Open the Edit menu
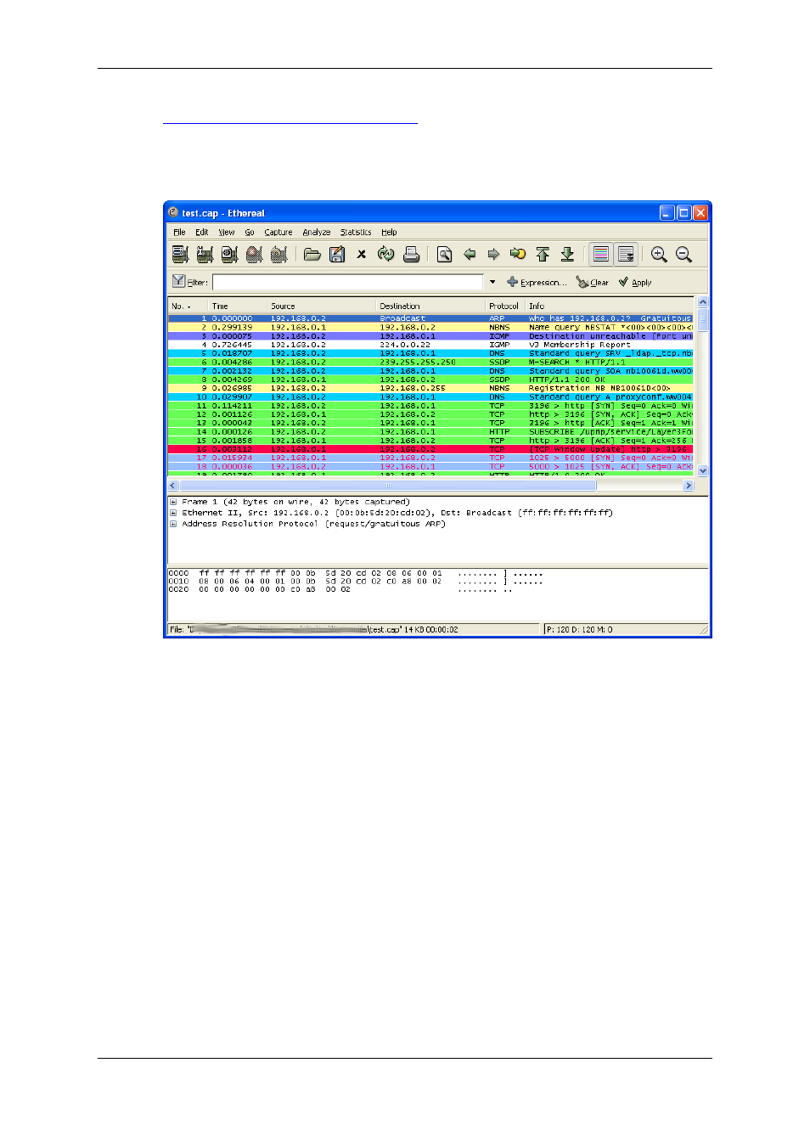This screenshot has height=1147, width=810. 201,232
